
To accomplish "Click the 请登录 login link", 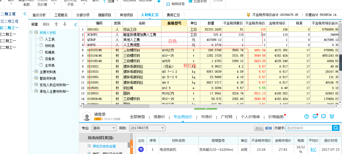I will pyautogui.click(x=100, y=114).
